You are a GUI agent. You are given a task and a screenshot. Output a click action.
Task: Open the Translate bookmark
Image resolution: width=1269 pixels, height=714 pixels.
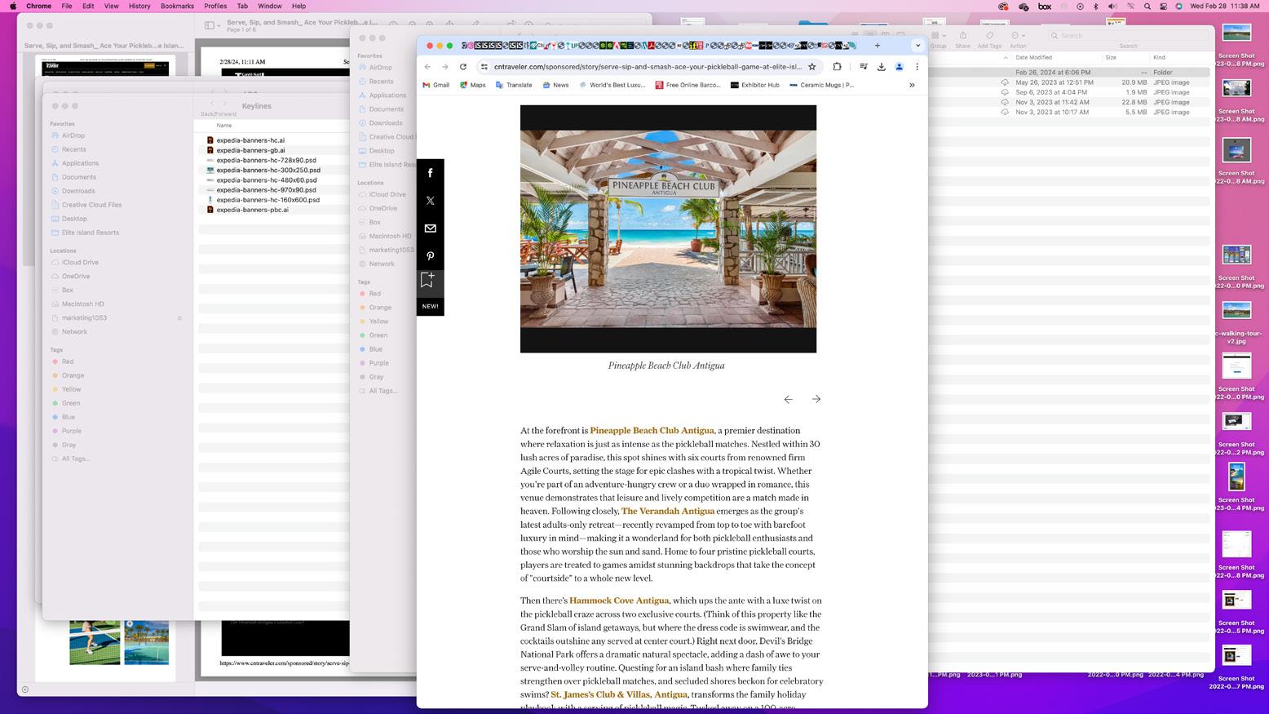[514, 85]
